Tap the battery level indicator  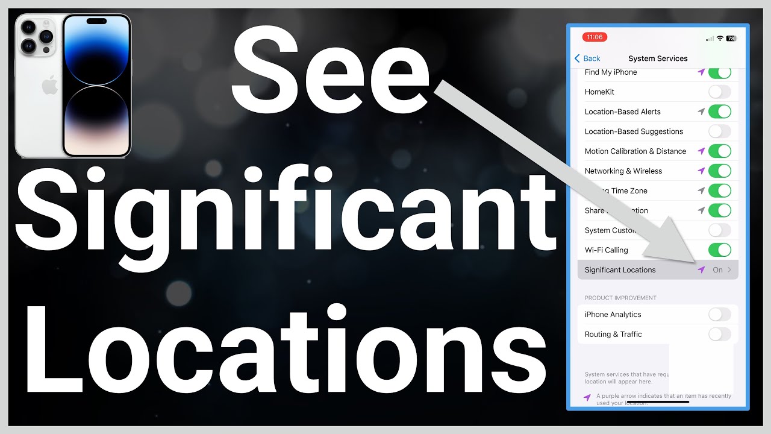pyautogui.click(x=732, y=38)
